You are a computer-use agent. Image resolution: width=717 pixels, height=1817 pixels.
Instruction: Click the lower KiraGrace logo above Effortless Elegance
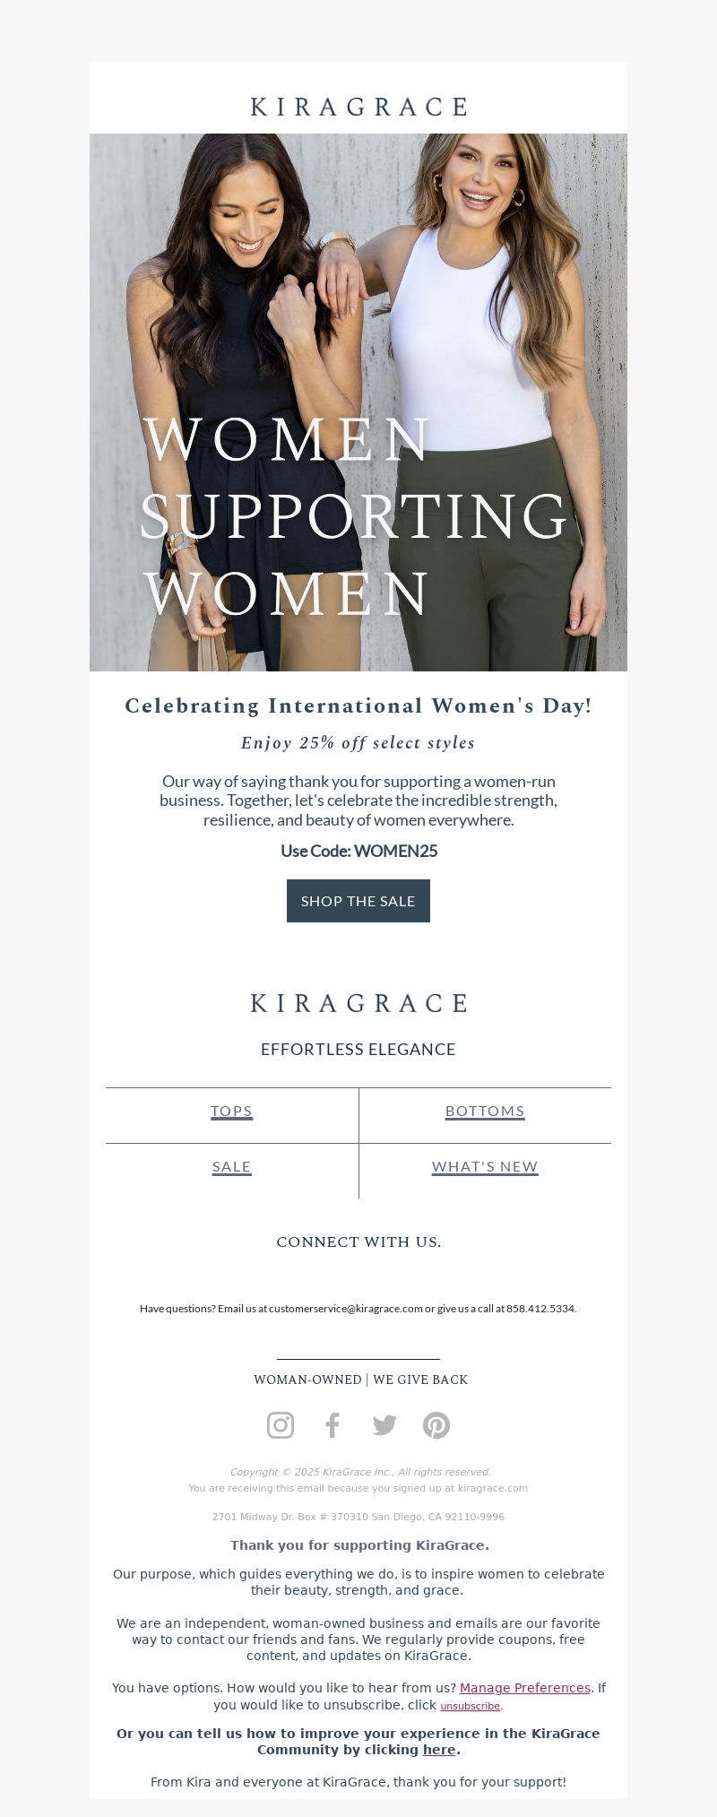pyautogui.click(x=358, y=1003)
